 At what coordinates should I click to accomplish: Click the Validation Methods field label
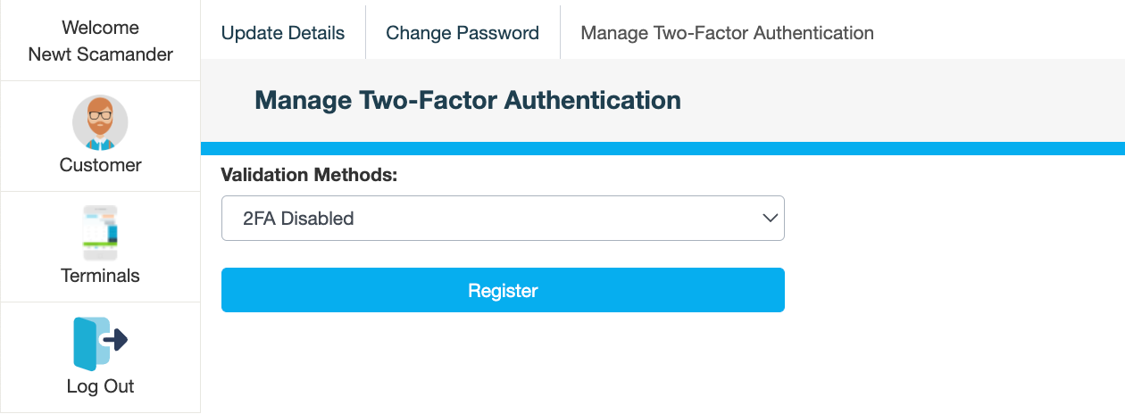coord(309,175)
